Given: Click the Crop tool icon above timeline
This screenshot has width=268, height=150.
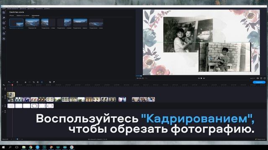Looking at the screenshot, I should tap(33, 82).
